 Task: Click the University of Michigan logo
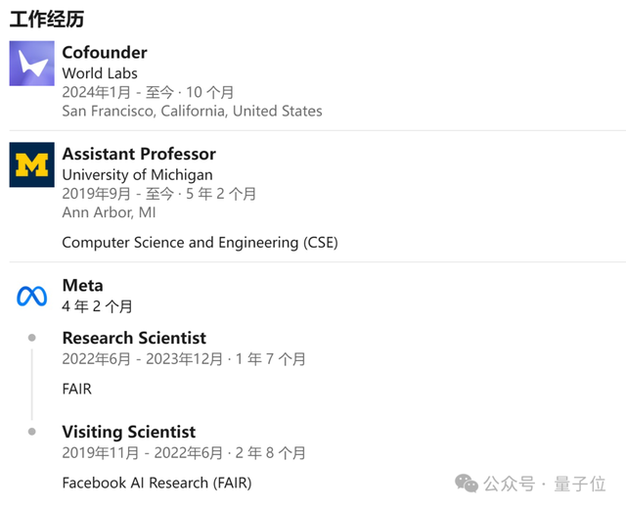[32, 164]
